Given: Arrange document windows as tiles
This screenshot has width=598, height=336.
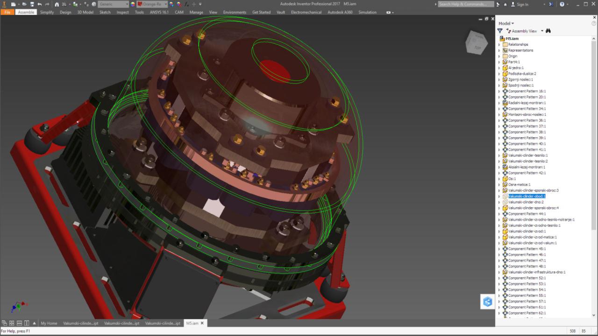Looking at the screenshot, I should pos(12,323).
